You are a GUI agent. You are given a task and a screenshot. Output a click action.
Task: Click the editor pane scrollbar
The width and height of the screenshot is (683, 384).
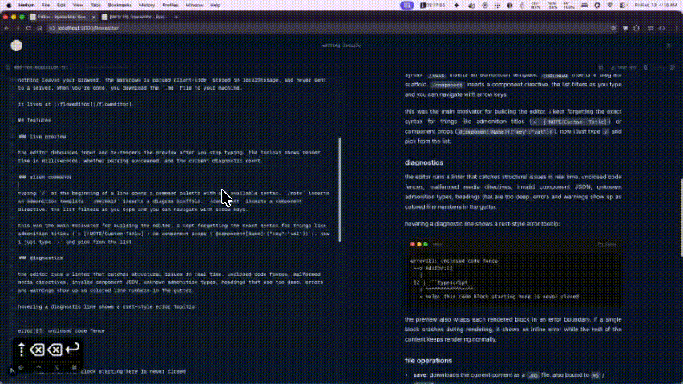(x=340, y=190)
